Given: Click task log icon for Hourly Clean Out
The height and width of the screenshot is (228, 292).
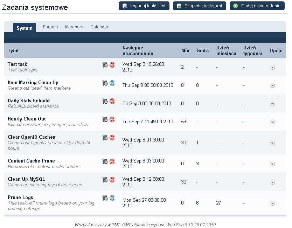Looking at the screenshot, I should point(105,119).
